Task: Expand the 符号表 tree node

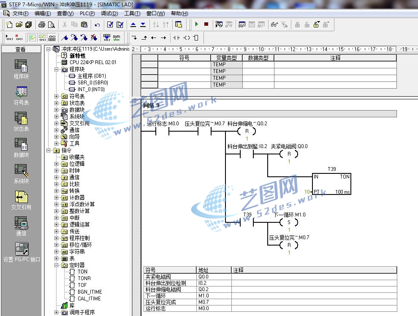Action: [56, 96]
